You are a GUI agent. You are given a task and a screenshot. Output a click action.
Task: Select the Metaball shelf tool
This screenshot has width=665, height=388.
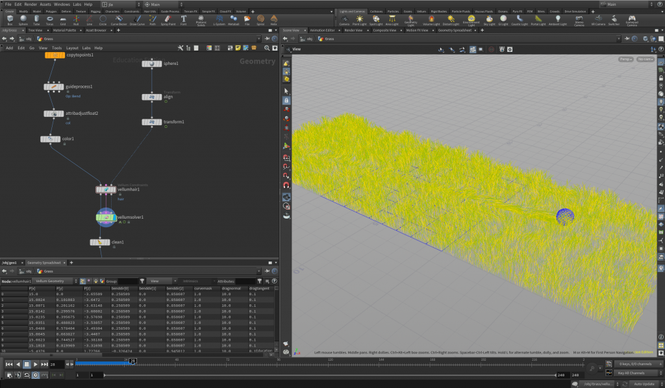click(234, 20)
